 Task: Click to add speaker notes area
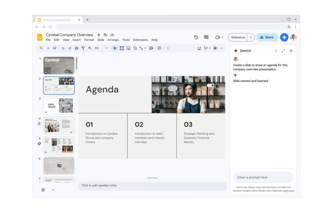tap(152, 186)
